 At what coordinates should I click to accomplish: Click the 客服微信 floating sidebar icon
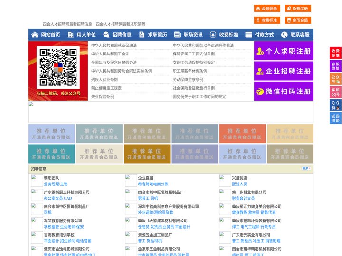(x=335, y=66)
